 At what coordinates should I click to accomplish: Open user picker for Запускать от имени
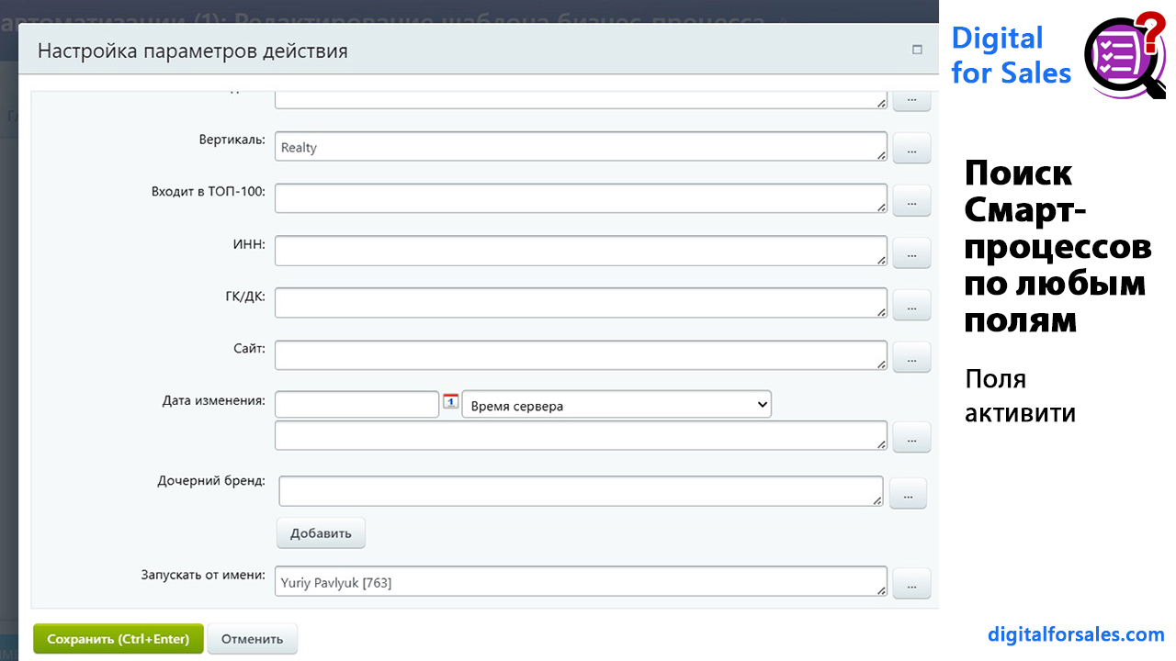[x=911, y=583]
